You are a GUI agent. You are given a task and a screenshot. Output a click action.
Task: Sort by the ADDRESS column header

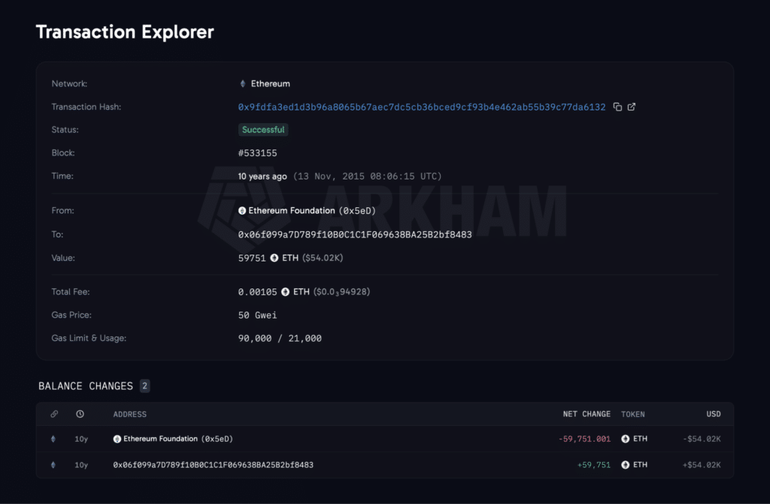tap(129, 414)
